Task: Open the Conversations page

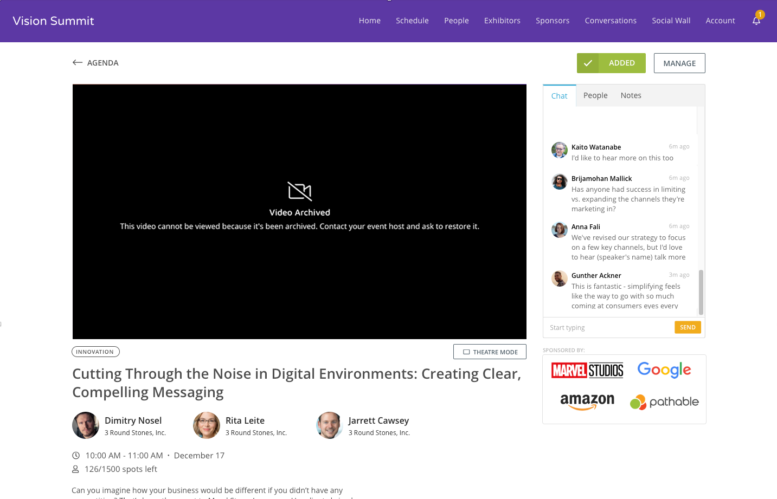Action: pyautogui.click(x=611, y=21)
